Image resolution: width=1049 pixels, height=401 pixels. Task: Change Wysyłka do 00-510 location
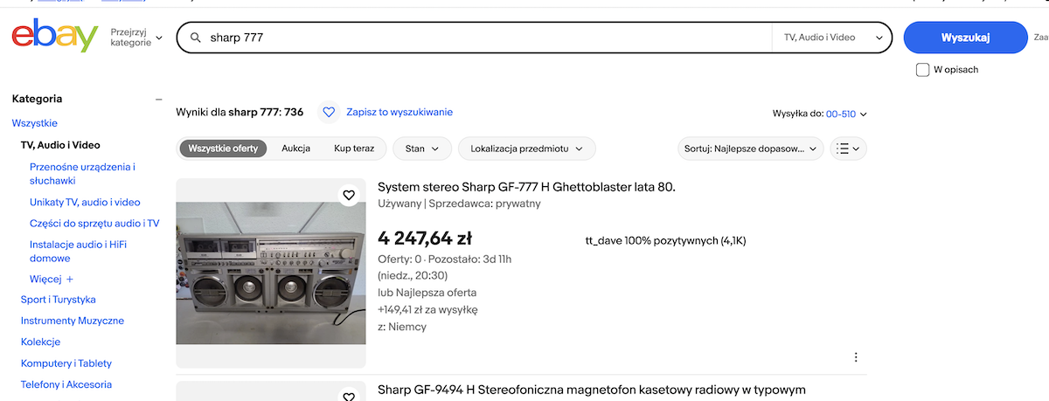pos(846,114)
